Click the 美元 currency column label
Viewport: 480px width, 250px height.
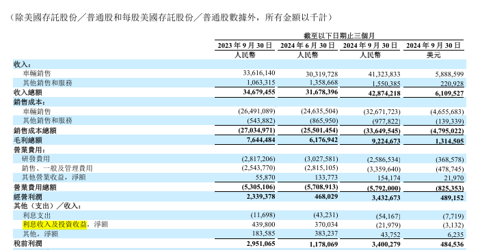tap(434, 55)
